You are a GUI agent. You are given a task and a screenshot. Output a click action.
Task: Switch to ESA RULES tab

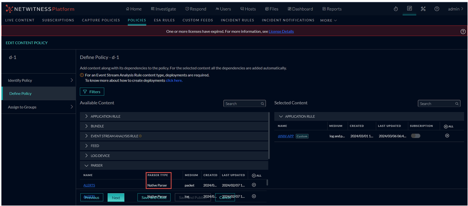[164, 20]
